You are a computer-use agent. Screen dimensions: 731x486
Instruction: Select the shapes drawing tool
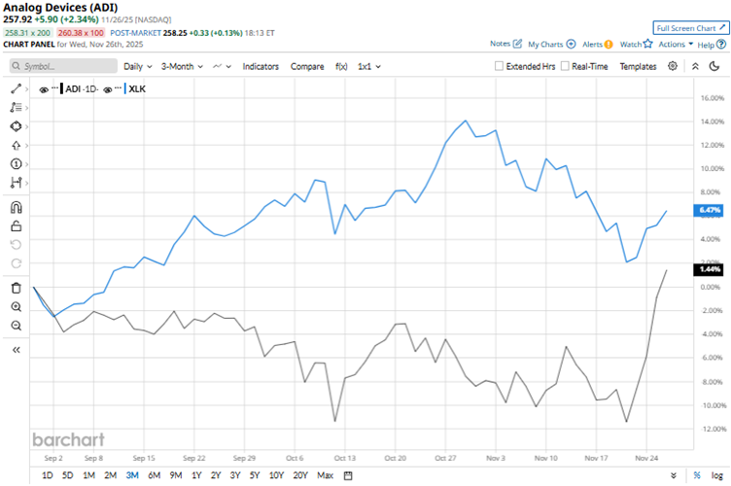pyautogui.click(x=16, y=126)
